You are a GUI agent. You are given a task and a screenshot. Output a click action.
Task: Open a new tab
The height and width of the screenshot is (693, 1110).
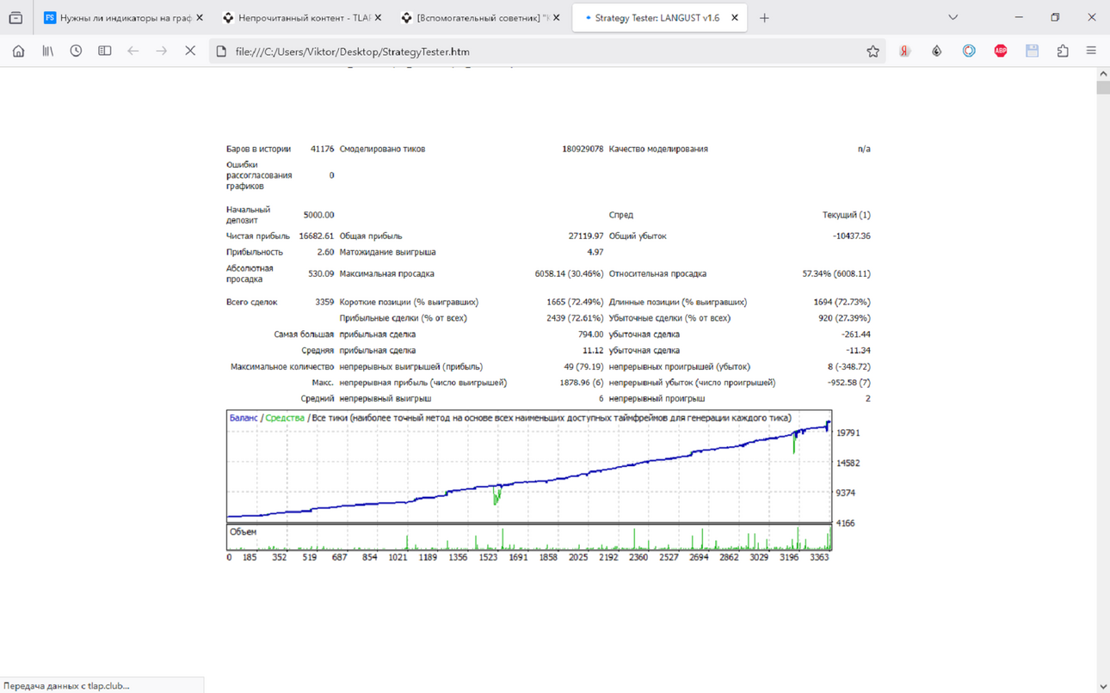point(764,17)
